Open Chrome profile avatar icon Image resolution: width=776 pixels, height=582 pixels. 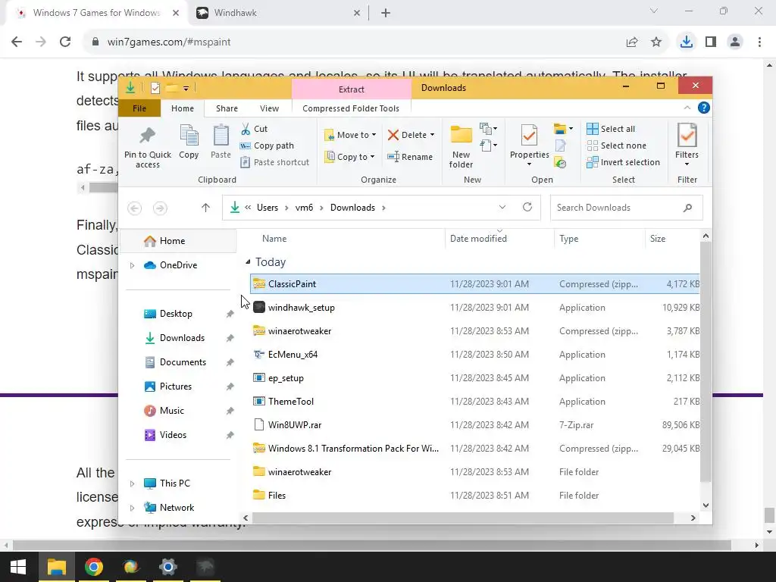735,42
